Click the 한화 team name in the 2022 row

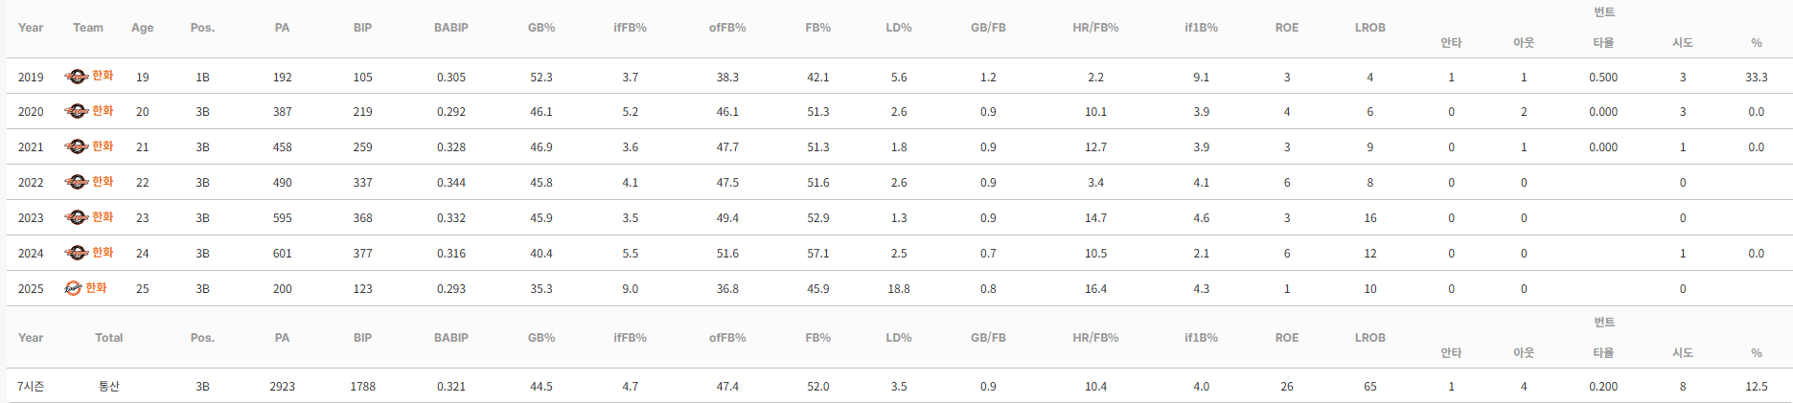pos(103,182)
